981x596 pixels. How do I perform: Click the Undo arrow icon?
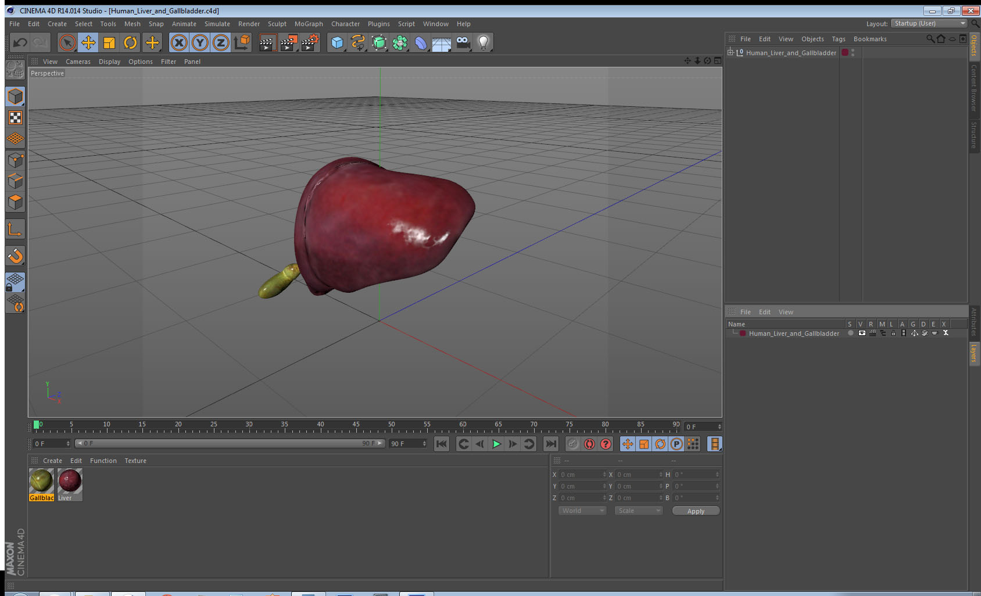click(20, 42)
